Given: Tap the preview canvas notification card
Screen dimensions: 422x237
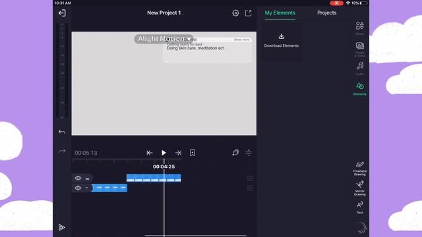Looking at the screenshot, I should point(207,51).
